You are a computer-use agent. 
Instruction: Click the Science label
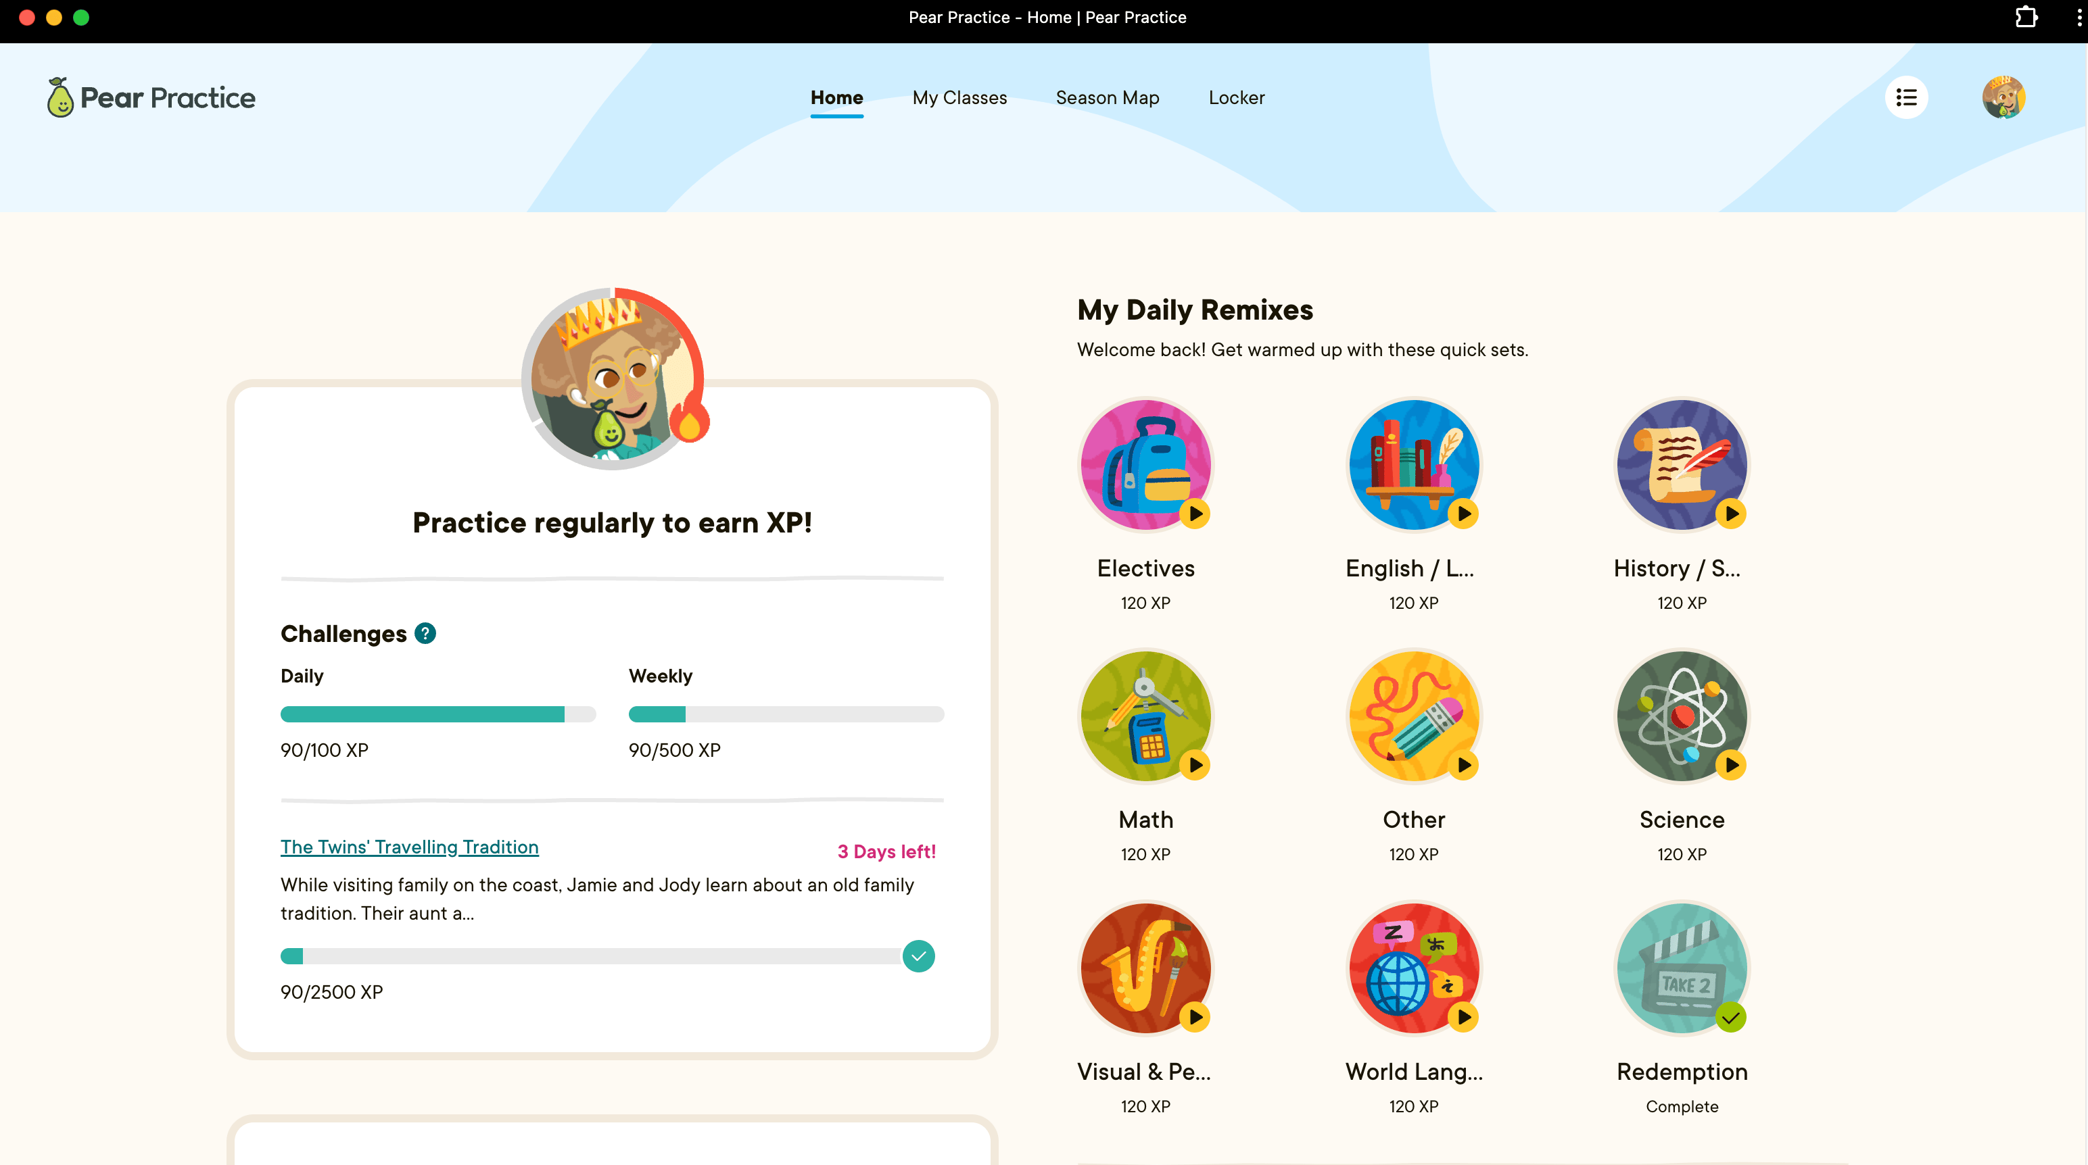point(1682,820)
